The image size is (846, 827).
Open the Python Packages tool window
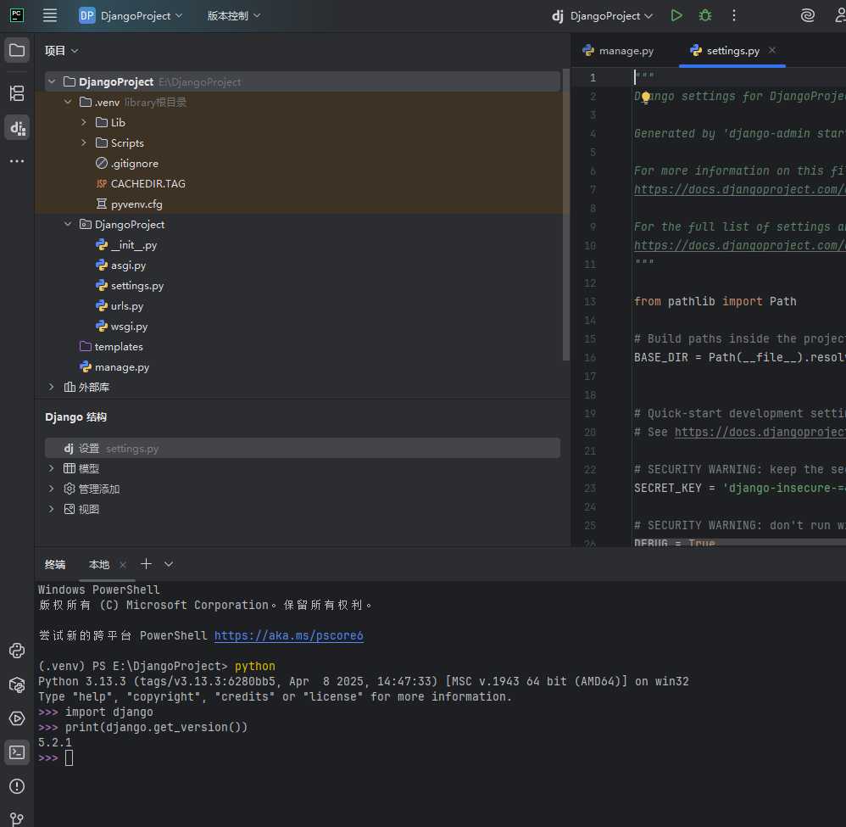[x=17, y=685]
